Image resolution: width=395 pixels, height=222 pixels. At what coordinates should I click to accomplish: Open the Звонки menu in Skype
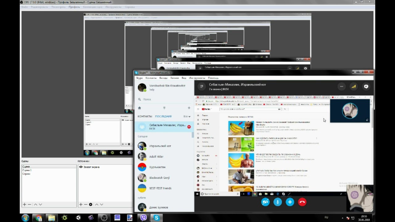174,78
